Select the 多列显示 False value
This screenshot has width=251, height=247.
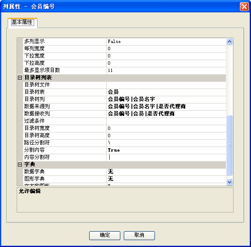[x=166, y=42]
